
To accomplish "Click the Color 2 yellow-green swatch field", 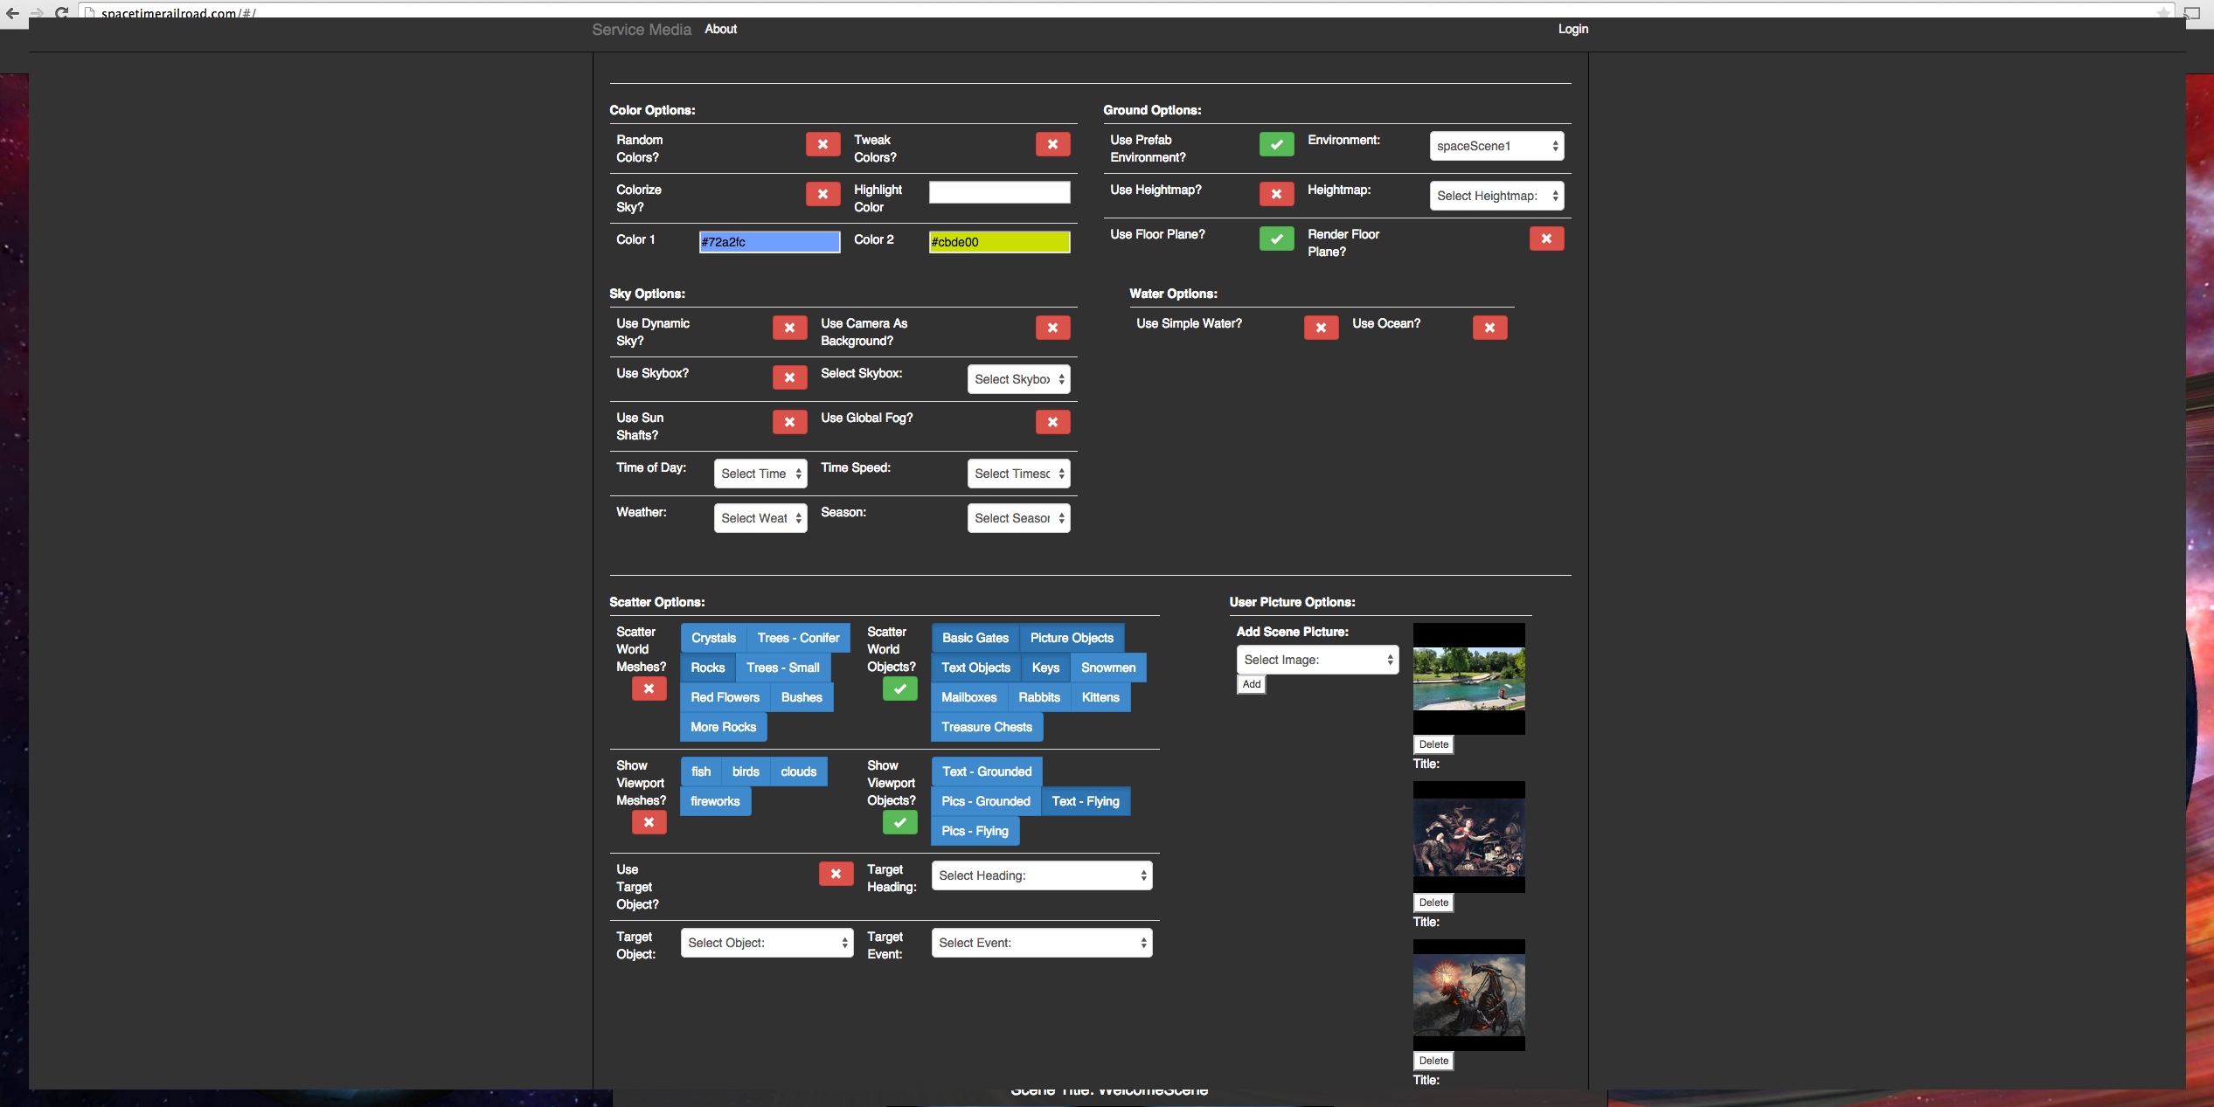I will click(998, 243).
